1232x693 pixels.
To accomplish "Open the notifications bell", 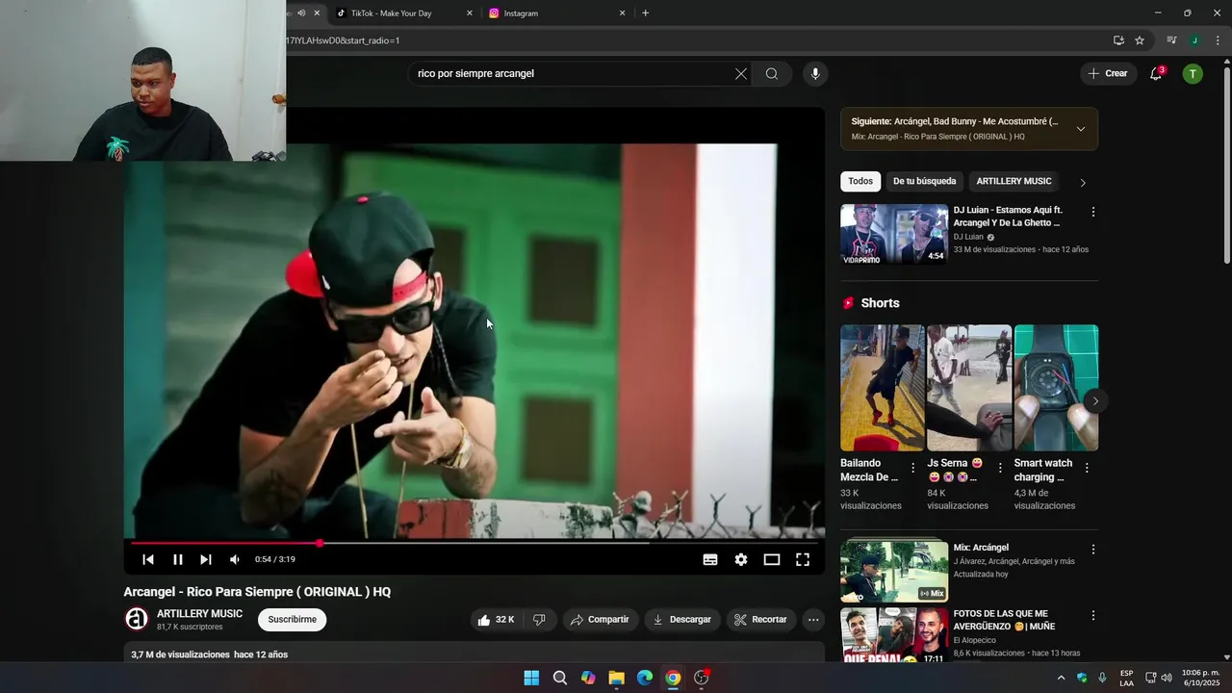I will click(1156, 73).
